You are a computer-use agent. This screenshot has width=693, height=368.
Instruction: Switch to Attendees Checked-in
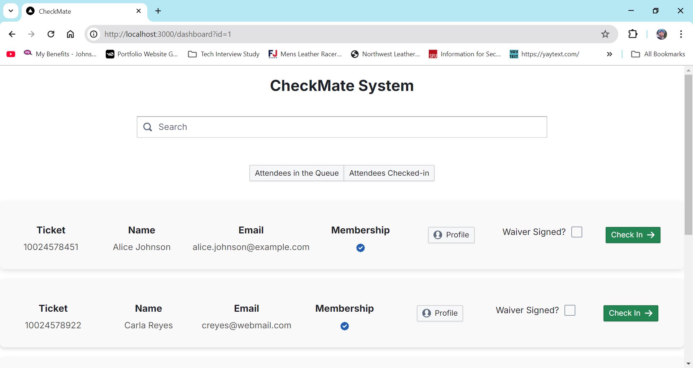(389, 173)
